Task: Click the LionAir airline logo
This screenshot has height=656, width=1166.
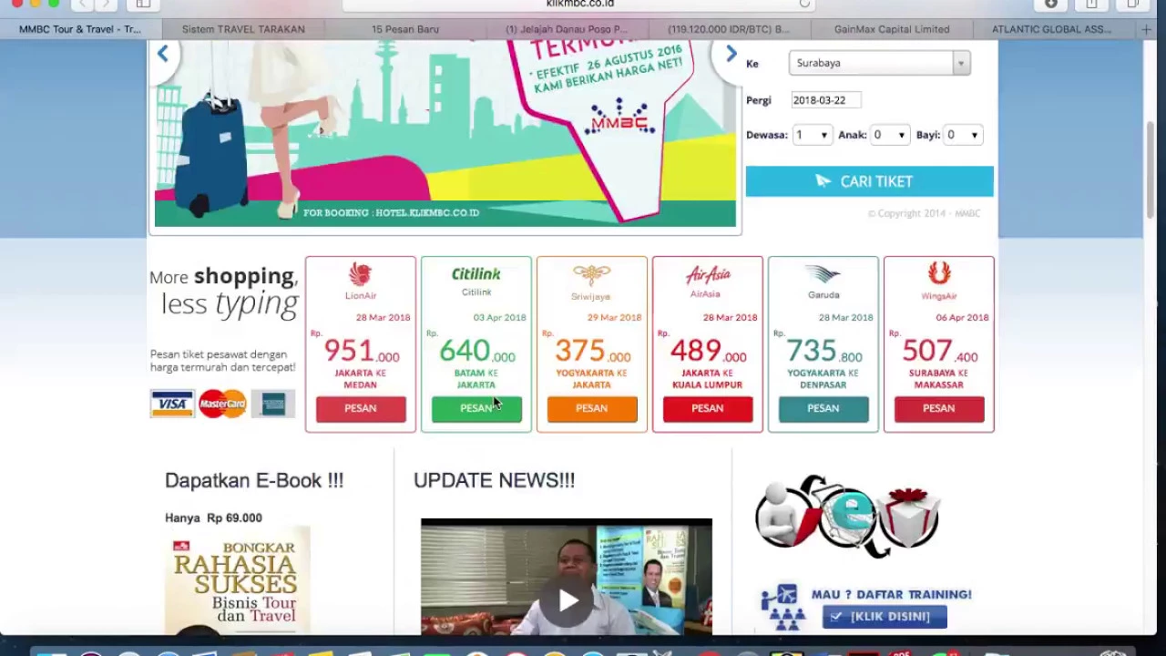Action: tap(361, 276)
